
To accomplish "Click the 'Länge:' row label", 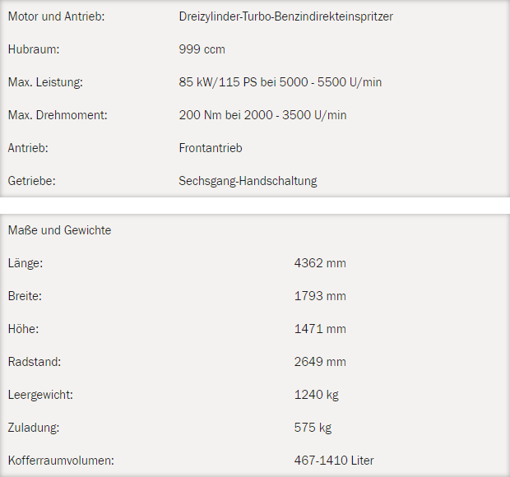I will (25, 263).
